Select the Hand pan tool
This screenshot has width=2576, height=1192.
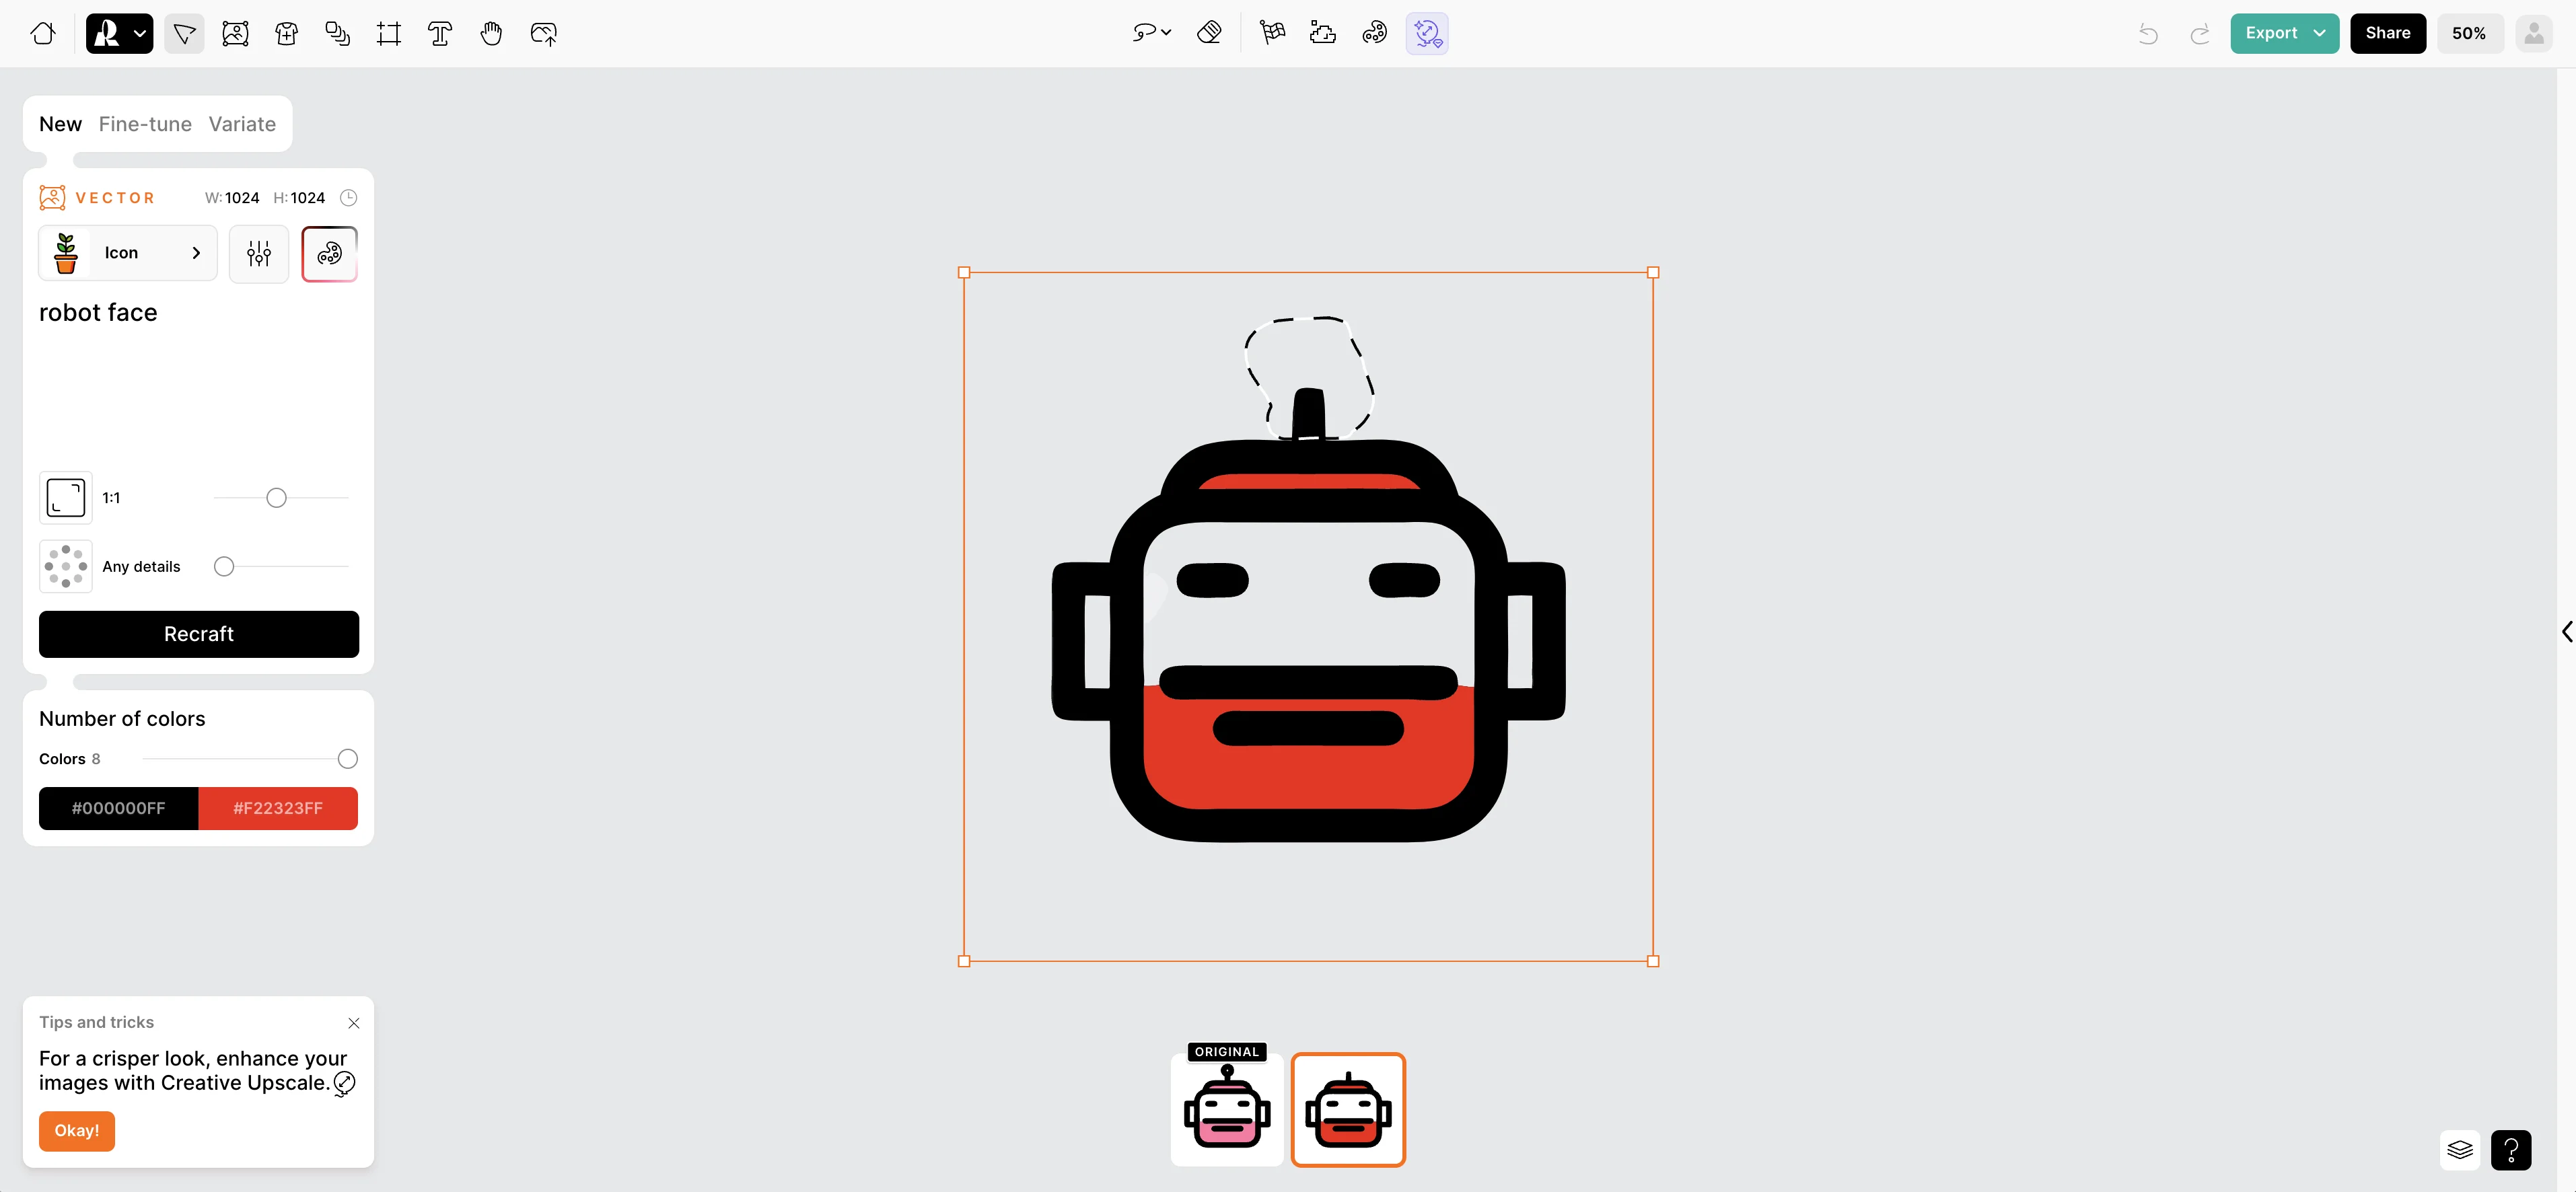pos(491,33)
